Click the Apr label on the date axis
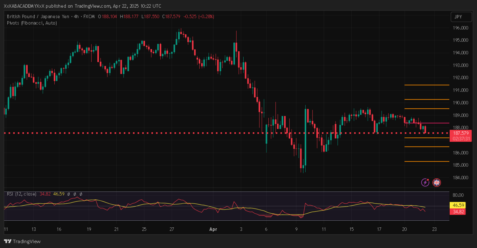This screenshot has width=477, height=248. 213,229
